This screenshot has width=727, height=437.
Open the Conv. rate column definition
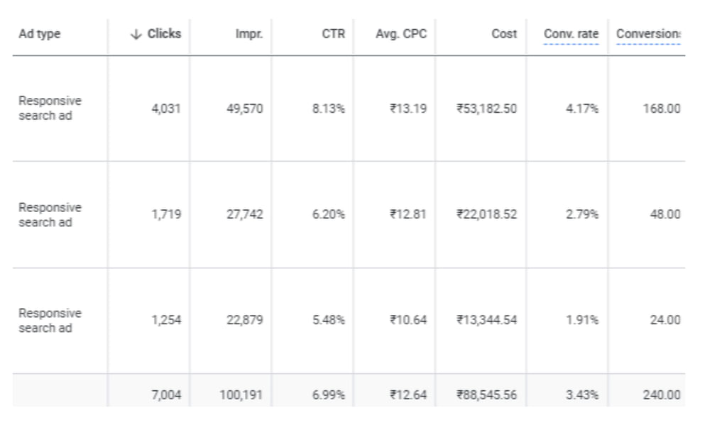point(571,34)
